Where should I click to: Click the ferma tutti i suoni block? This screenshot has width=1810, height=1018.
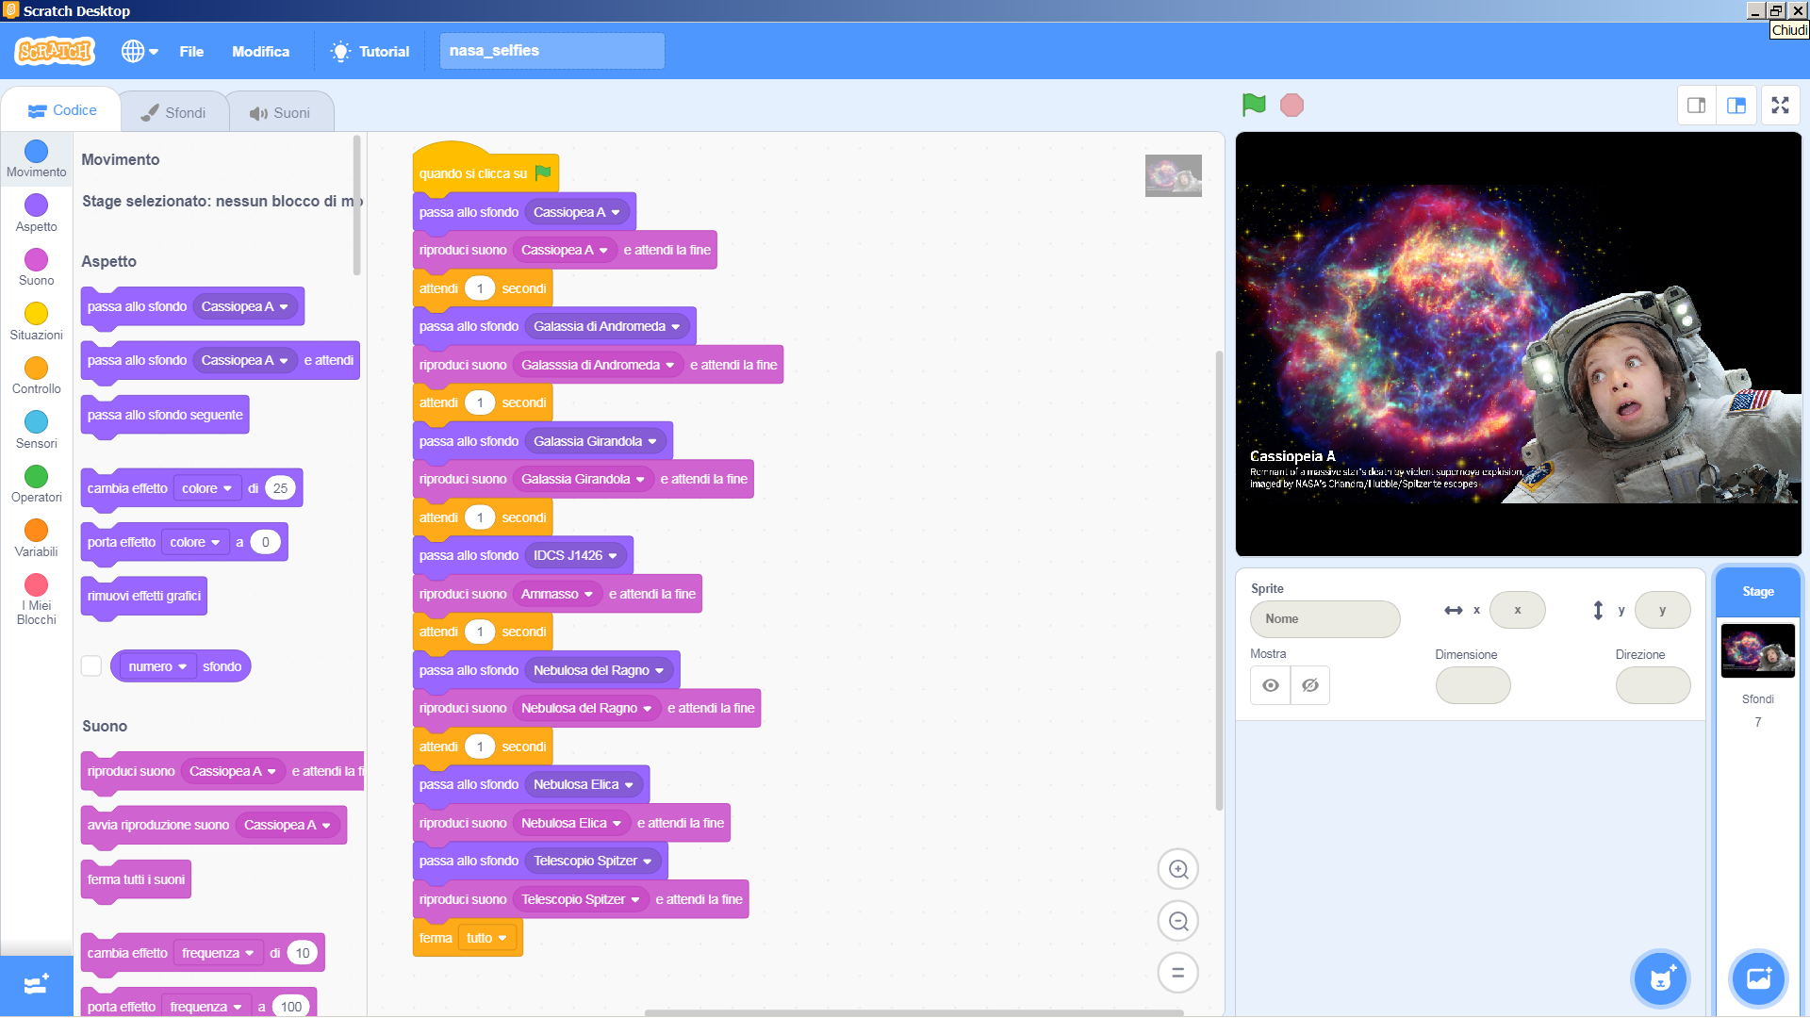tap(136, 879)
